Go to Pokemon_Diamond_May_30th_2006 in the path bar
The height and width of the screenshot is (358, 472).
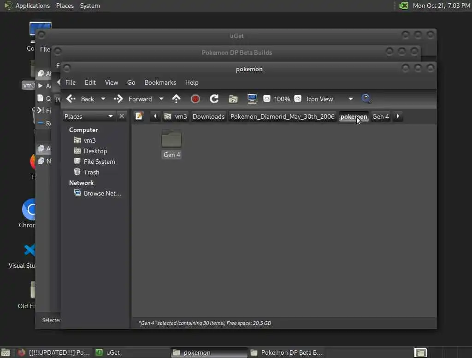pos(283,116)
